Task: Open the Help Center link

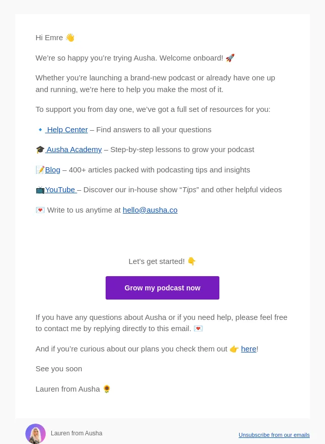Action: (x=67, y=130)
